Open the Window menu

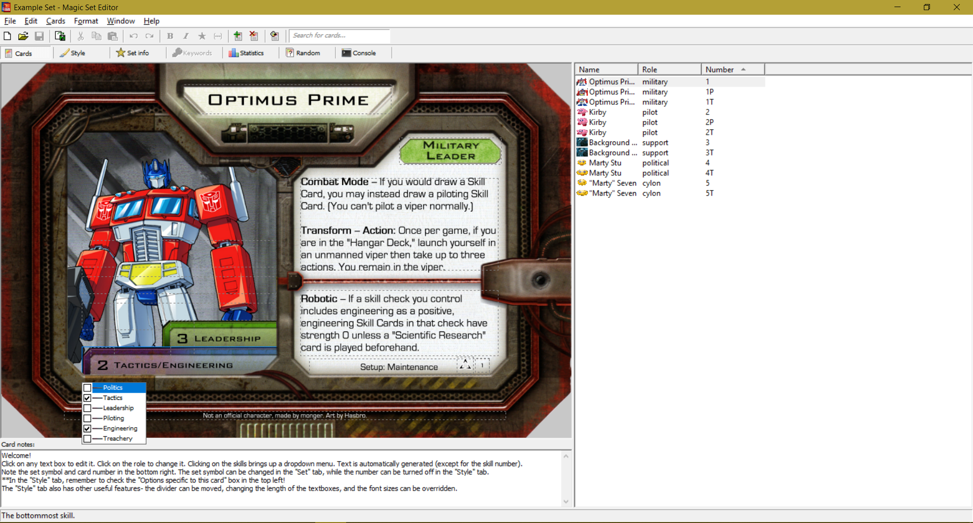tap(121, 21)
